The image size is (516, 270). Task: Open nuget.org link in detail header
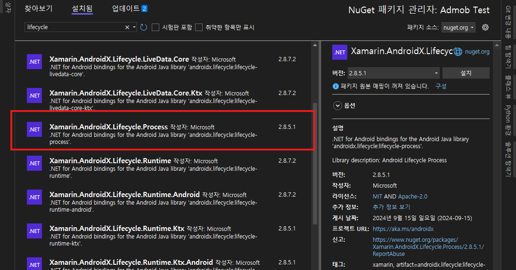click(x=477, y=52)
